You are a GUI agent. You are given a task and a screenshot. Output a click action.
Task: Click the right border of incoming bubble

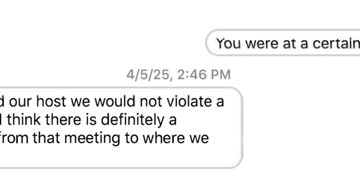pos(242,128)
